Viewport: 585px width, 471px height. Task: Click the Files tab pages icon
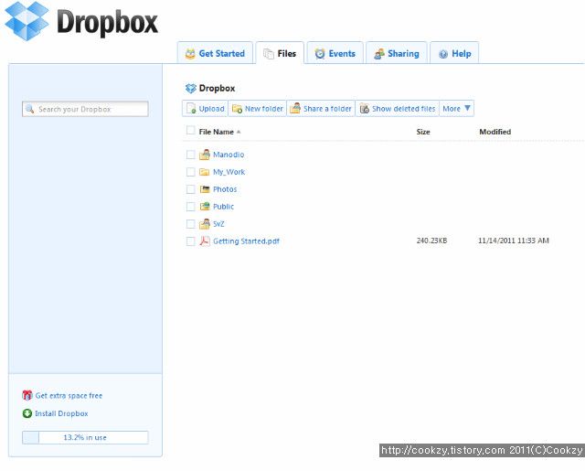pos(269,54)
